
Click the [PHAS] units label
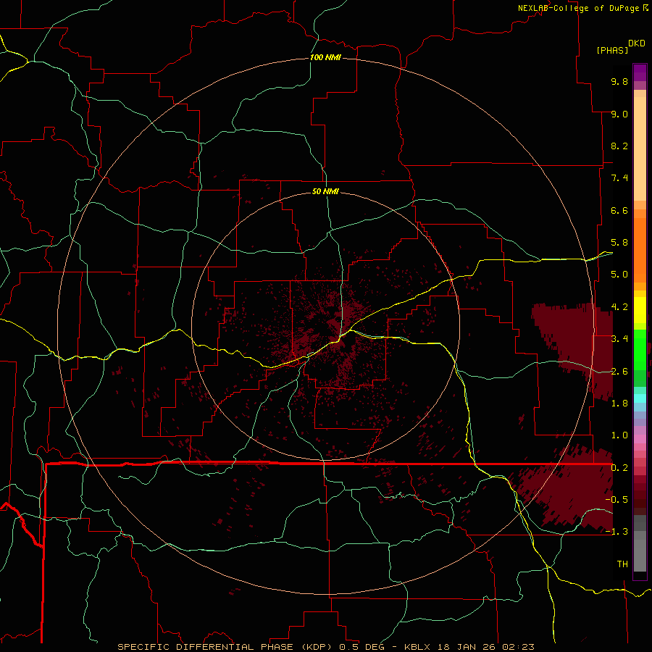coord(612,51)
